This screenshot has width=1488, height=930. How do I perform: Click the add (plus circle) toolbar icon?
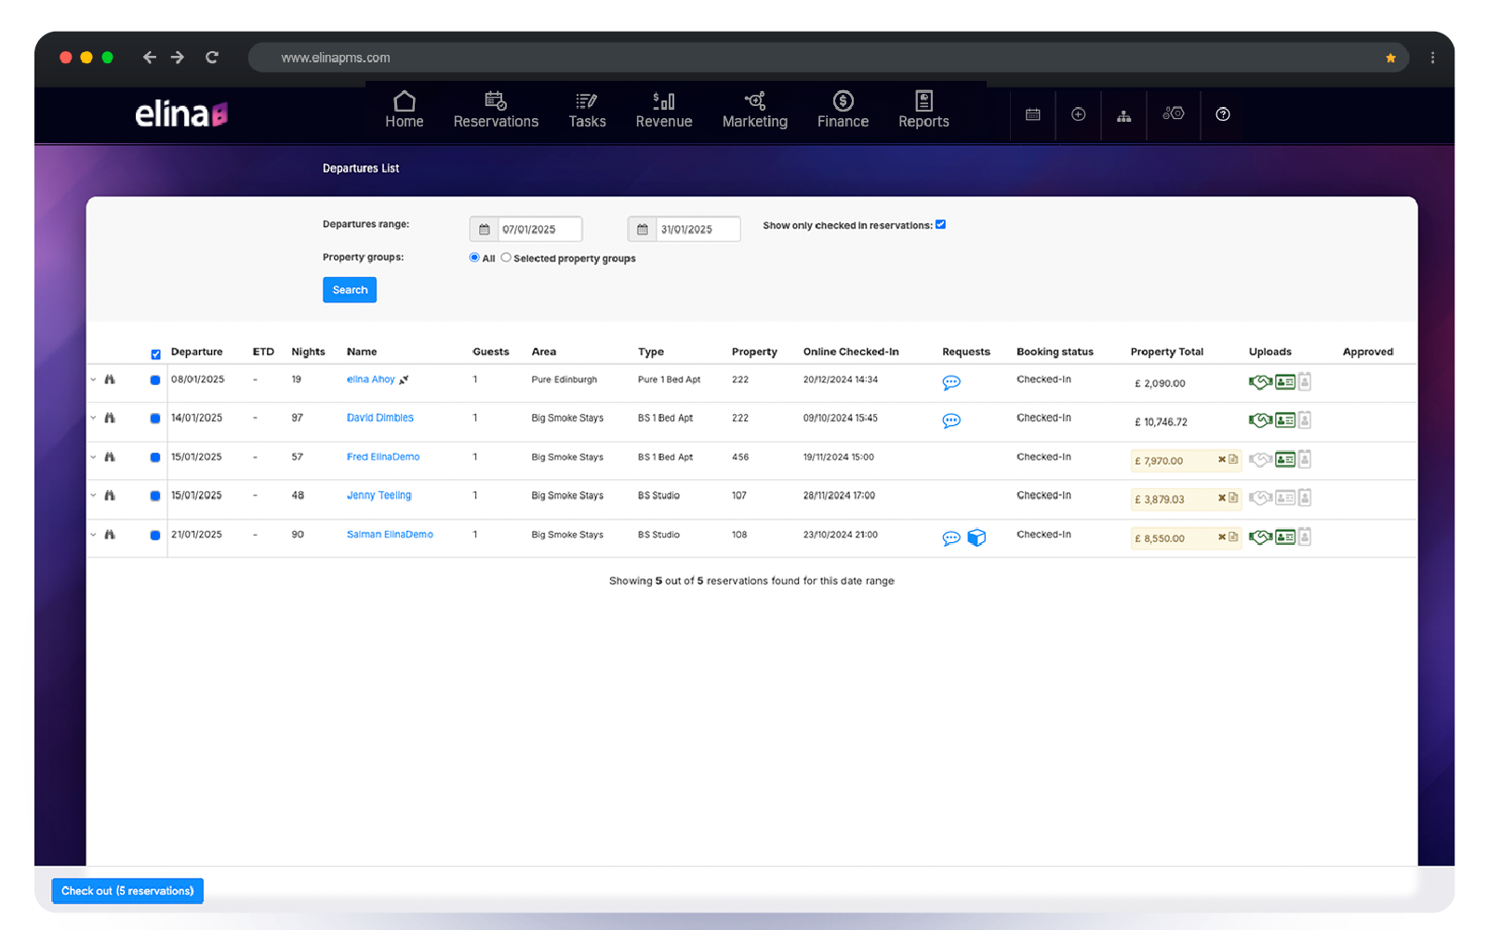[x=1078, y=114]
